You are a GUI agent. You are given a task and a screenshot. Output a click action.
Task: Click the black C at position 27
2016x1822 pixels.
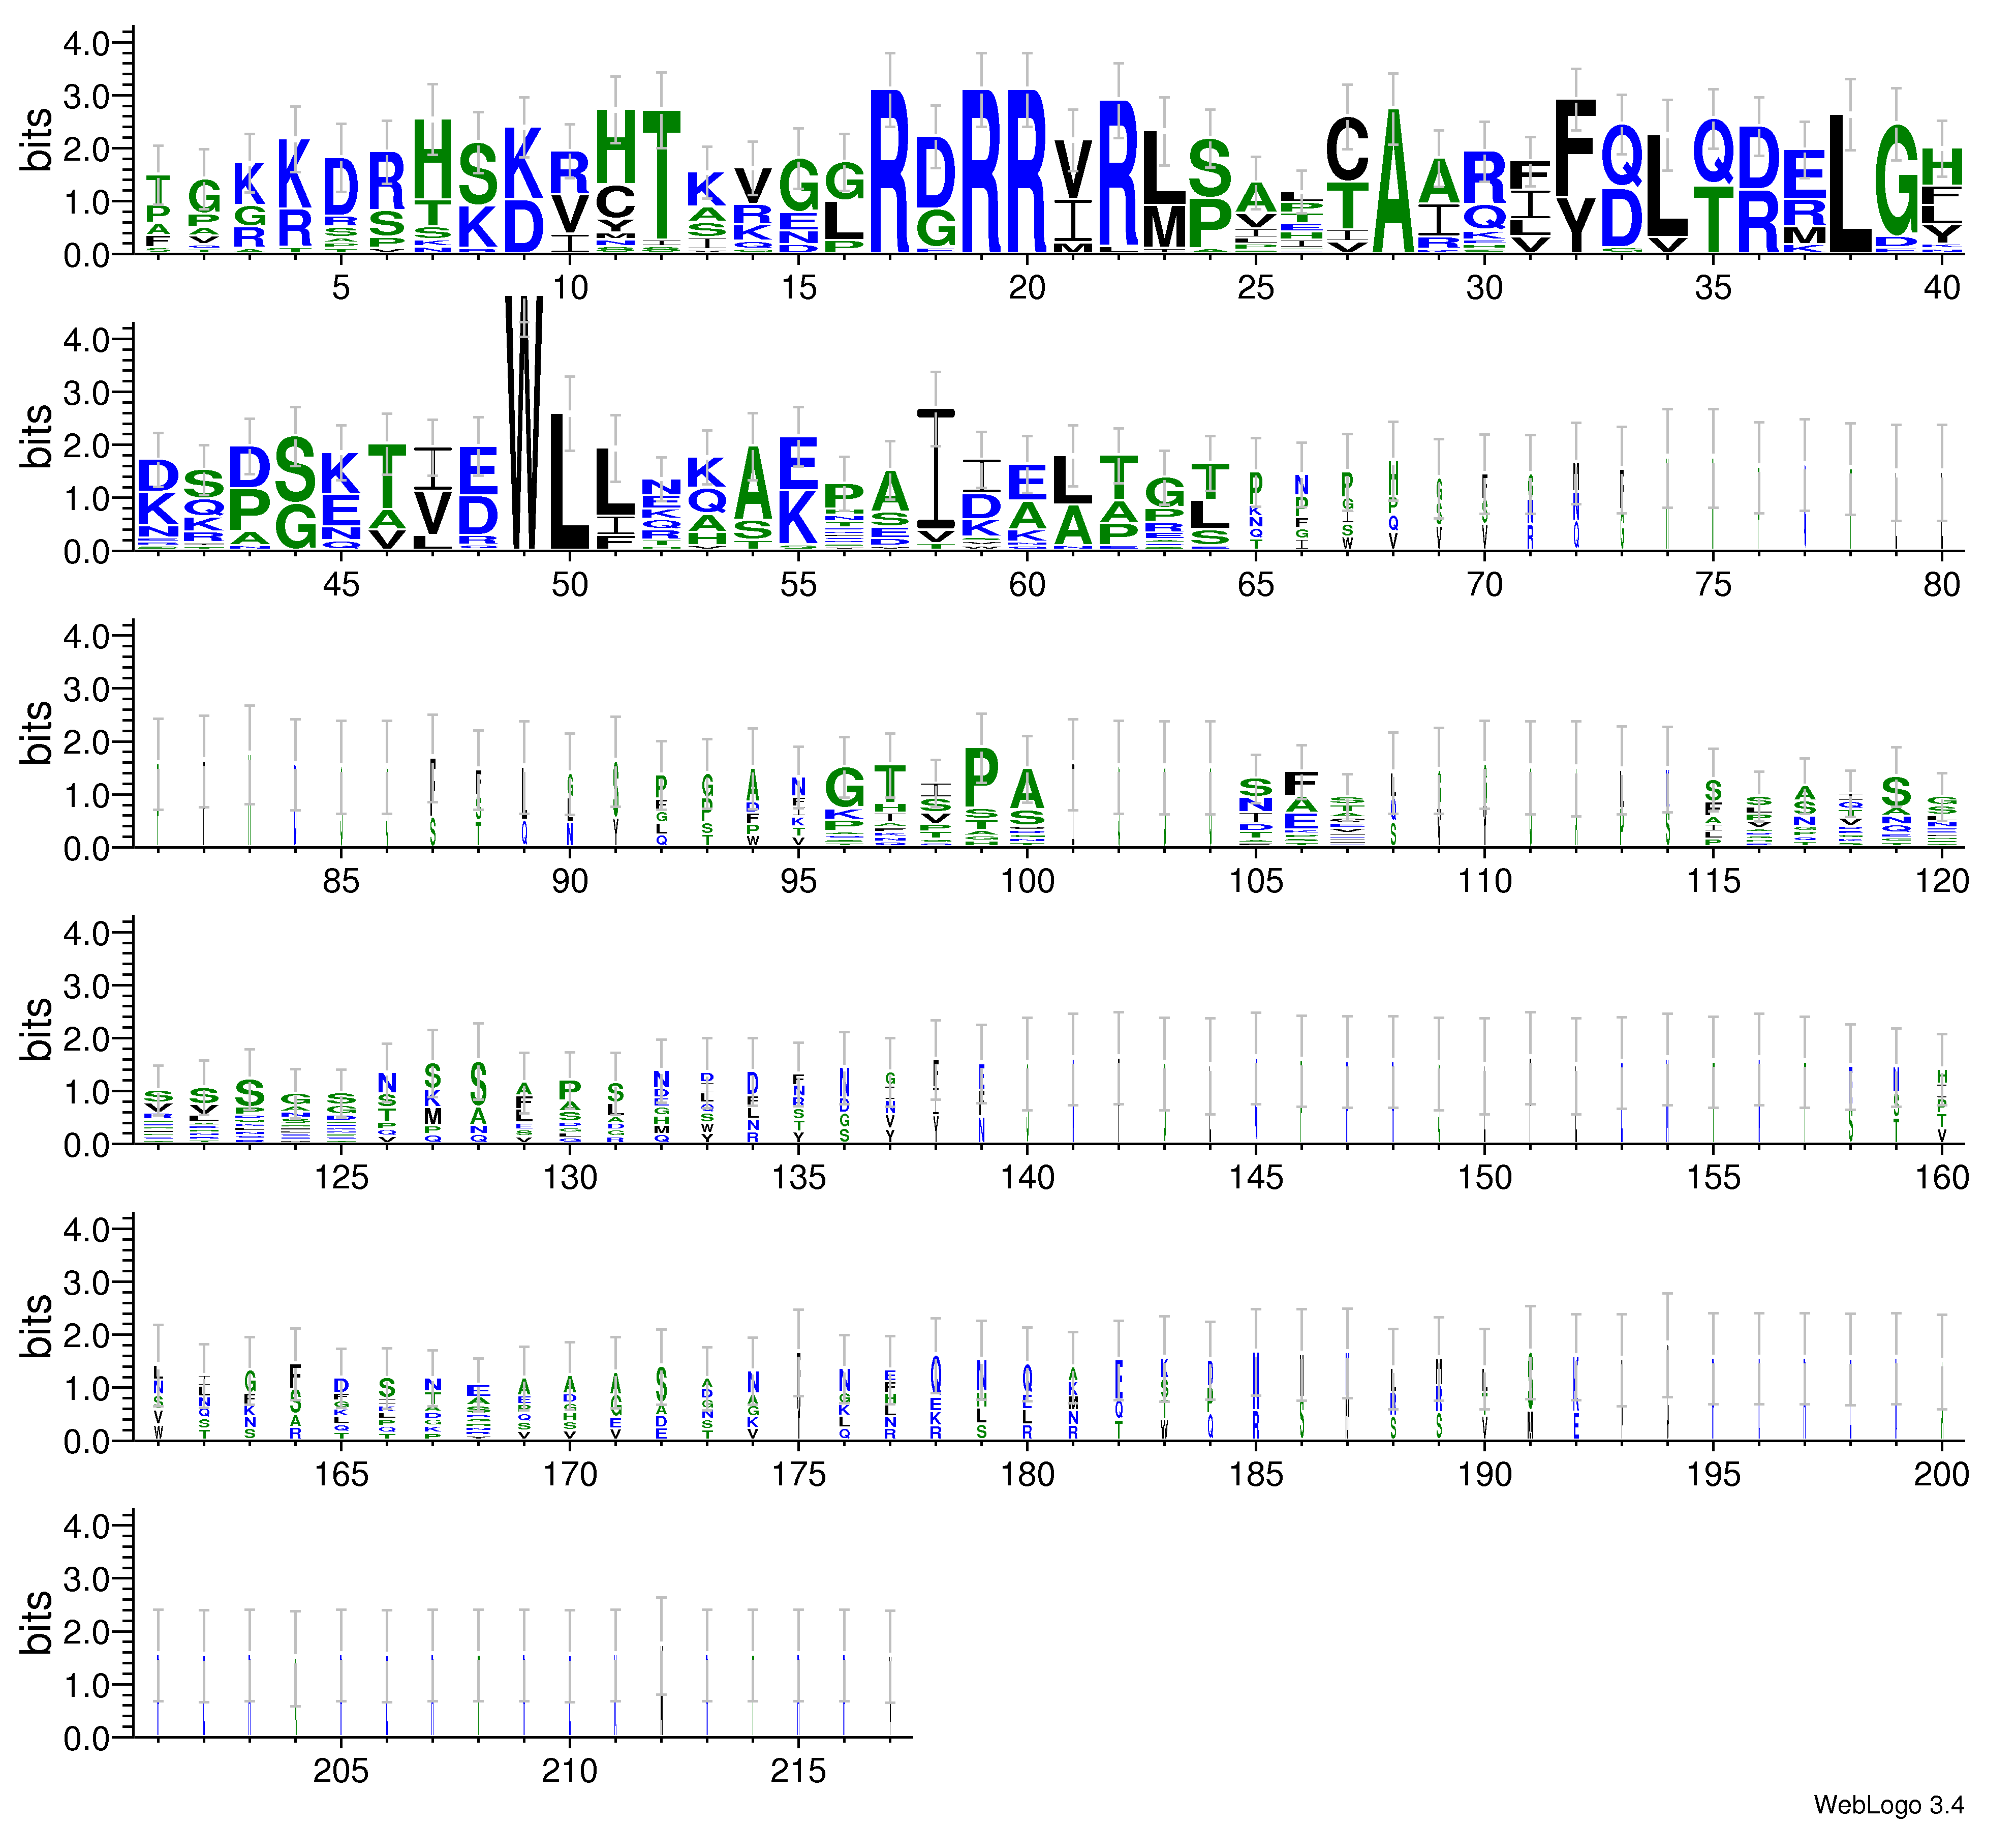(1347, 148)
